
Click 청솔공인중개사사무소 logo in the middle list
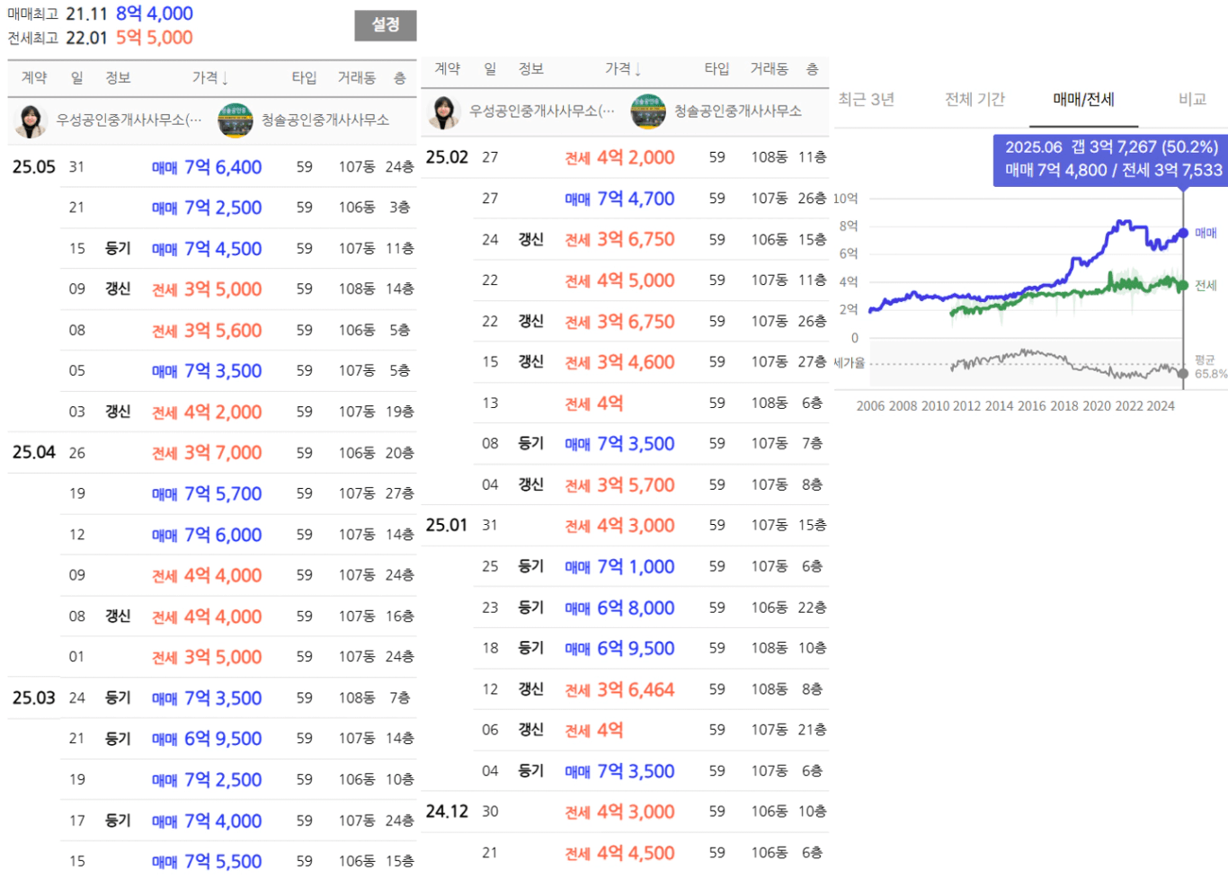click(648, 111)
